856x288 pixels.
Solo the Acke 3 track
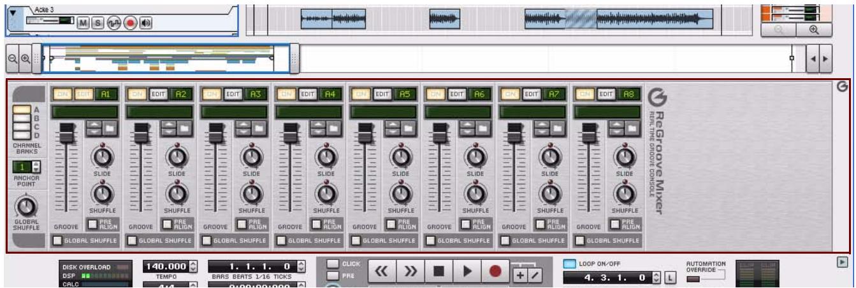[99, 23]
